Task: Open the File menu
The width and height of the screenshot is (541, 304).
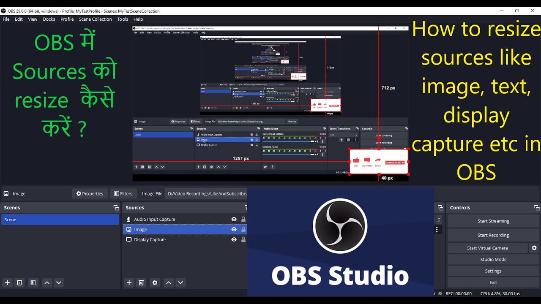Action: [6, 19]
